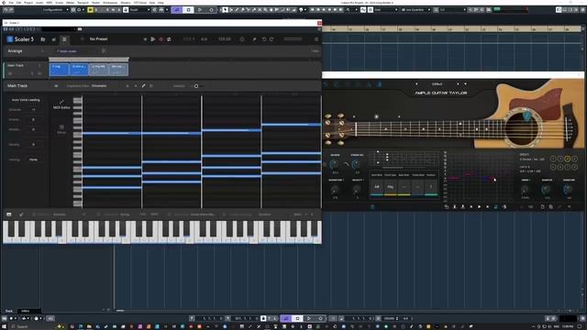Select the pencil draw tool in Main Track editor
This screenshot has width=587, height=330.
(143, 85)
